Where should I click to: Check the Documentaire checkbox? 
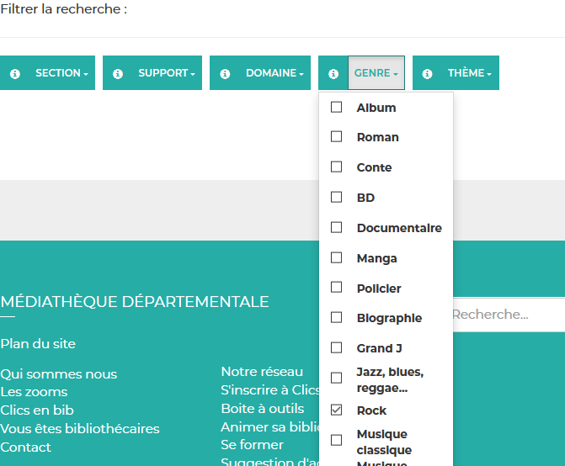(x=336, y=227)
